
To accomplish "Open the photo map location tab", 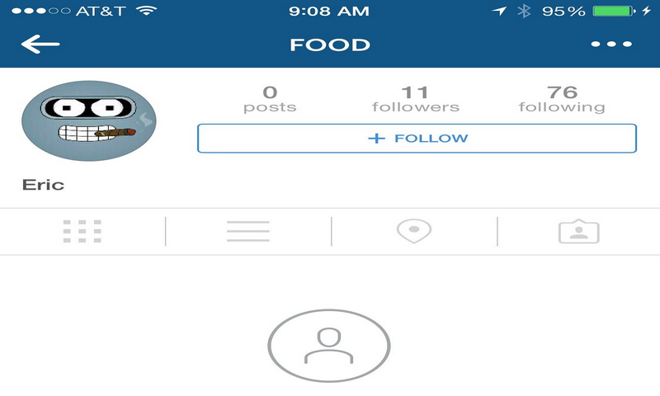I will coord(414,231).
